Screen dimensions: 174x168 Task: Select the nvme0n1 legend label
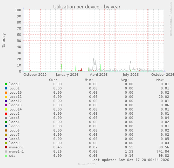(x=16, y=147)
